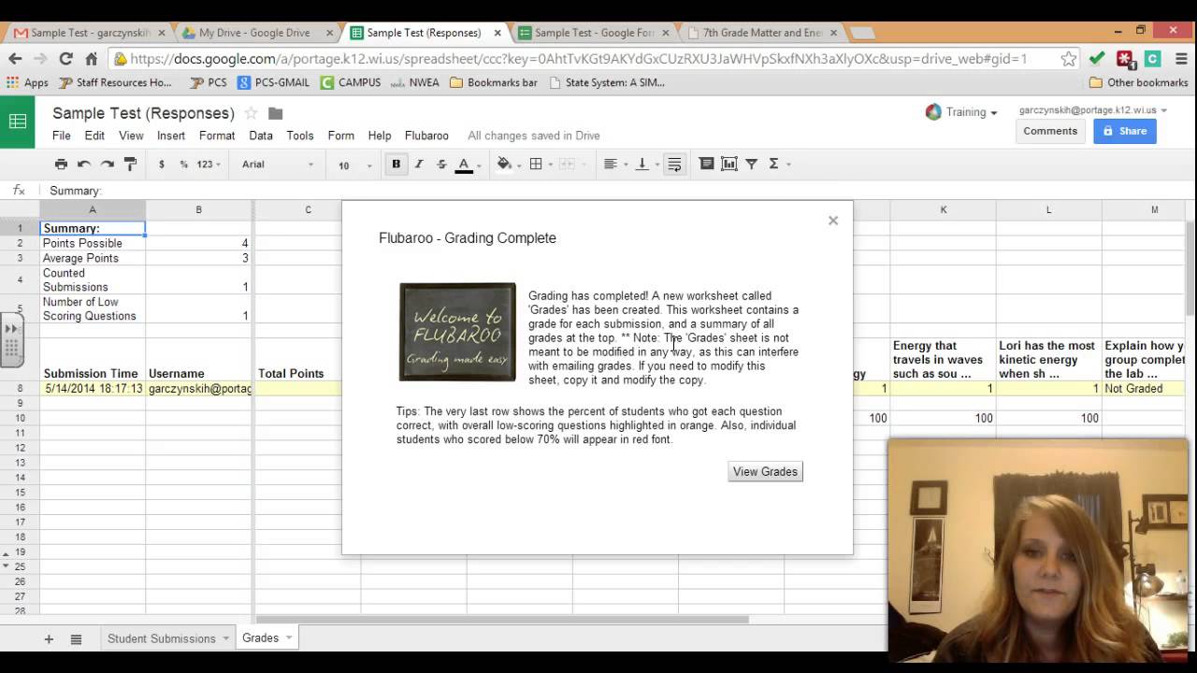The height and width of the screenshot is (673, 1197).
Task: Open the Edit menu
Action: 94,136
